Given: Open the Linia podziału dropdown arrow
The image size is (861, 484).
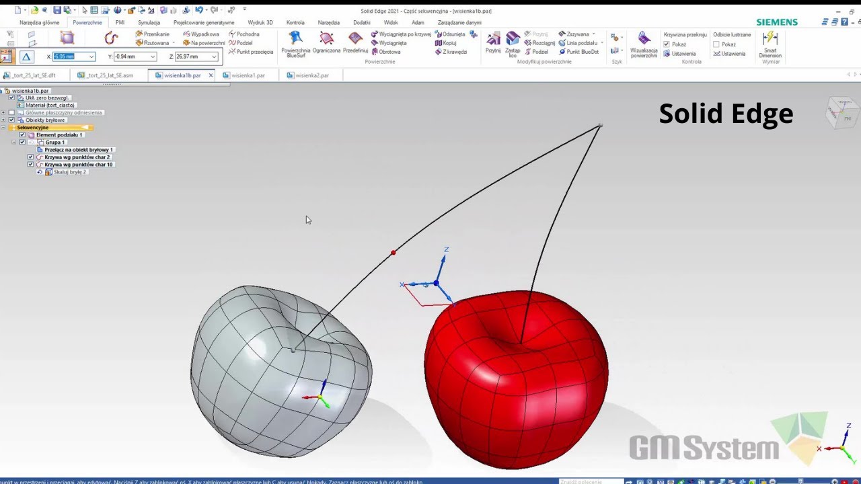Looking at the screenshot, I should [602, 43].
